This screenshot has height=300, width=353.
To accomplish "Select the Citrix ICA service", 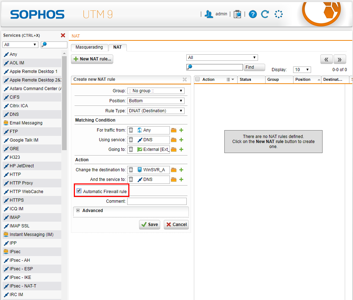I will click(32, 106).
